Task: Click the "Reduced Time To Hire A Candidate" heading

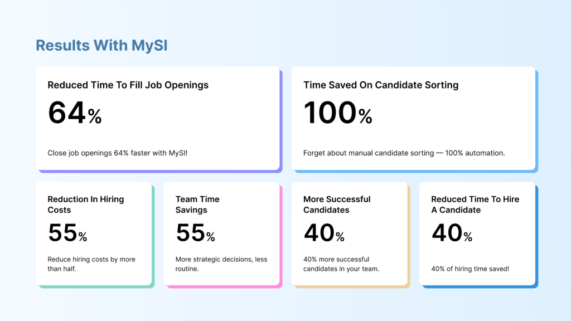Action: click(x=475, y=205)
